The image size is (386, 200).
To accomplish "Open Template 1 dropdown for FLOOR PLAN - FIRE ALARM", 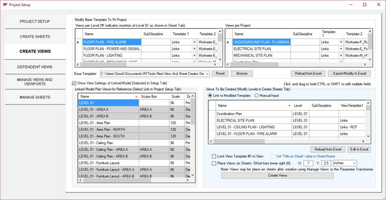I will click(x=194, y=42).
